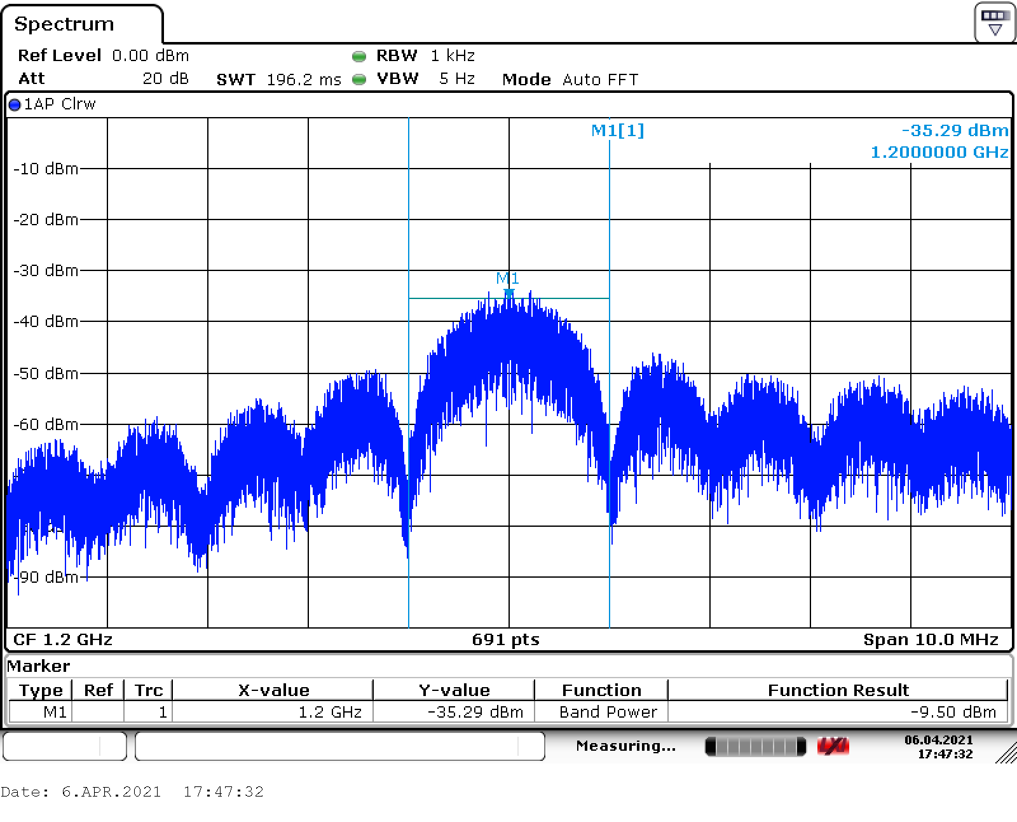The image size is (1017, 822).
Task: Click the date and time in status bar
Action: [x=938, y=746]
